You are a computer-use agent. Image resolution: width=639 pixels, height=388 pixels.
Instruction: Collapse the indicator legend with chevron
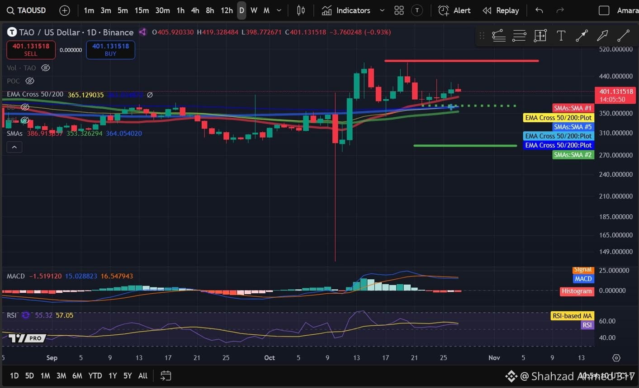pyautogui.click(x=14, y=147)
